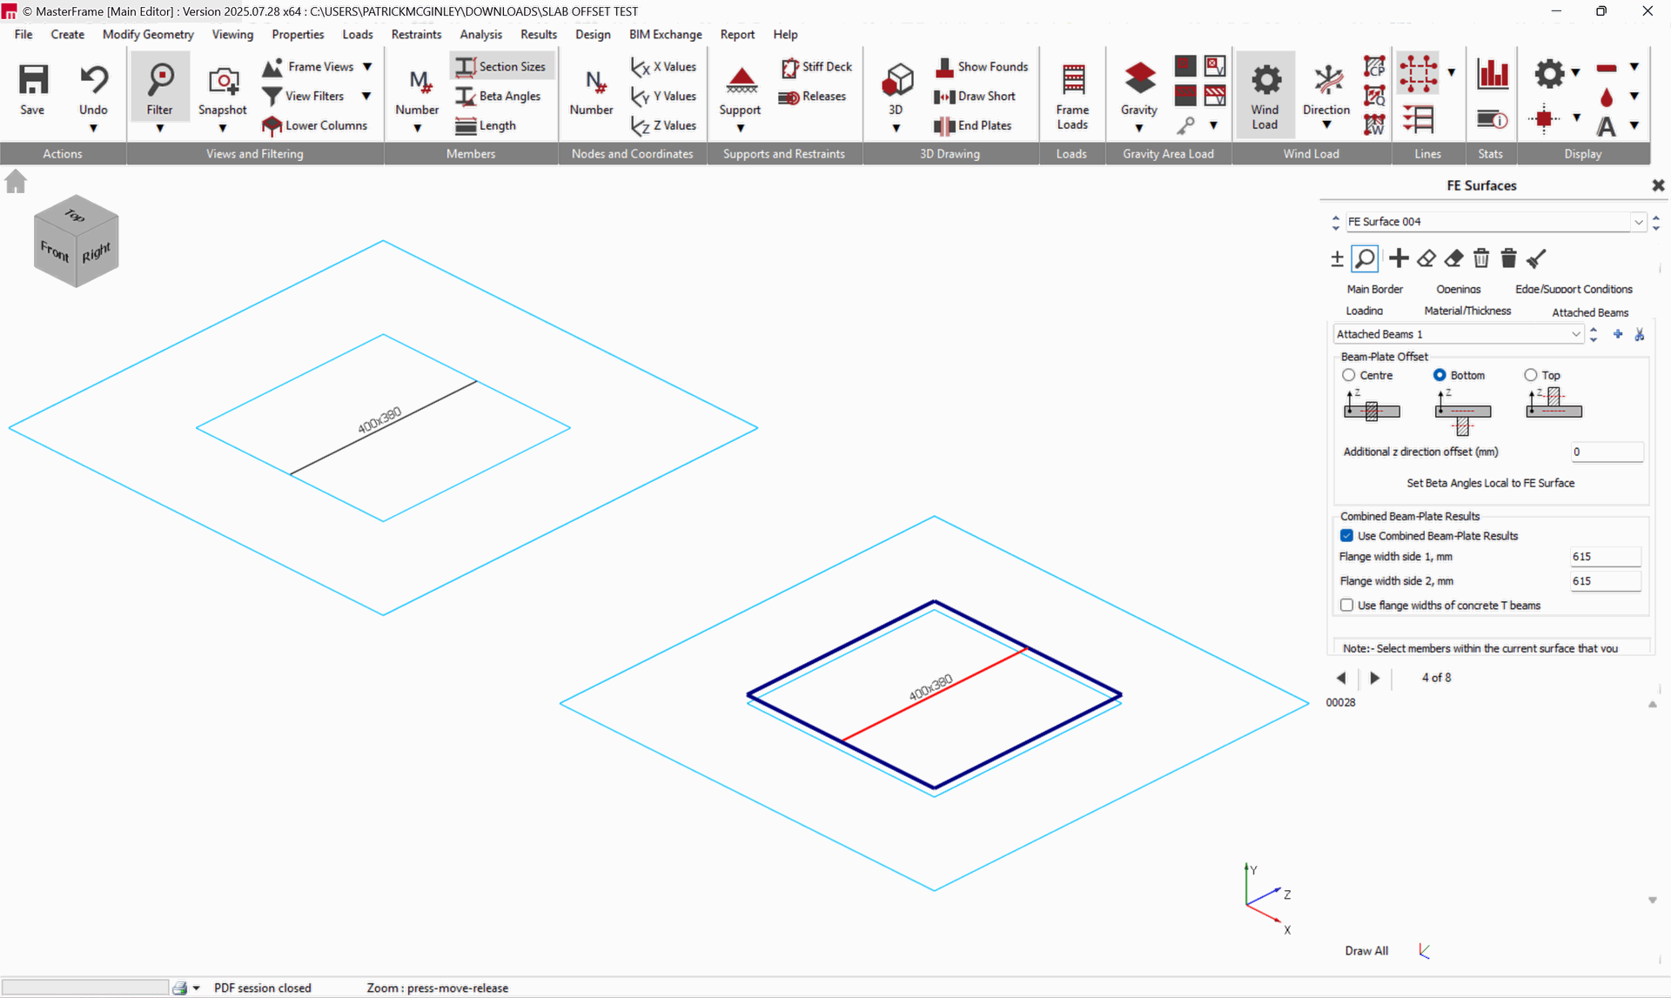Click the Flange width side 1 field
Image resolution: width=1671 pixels, height=998 pixels.
click(1605, 557)
